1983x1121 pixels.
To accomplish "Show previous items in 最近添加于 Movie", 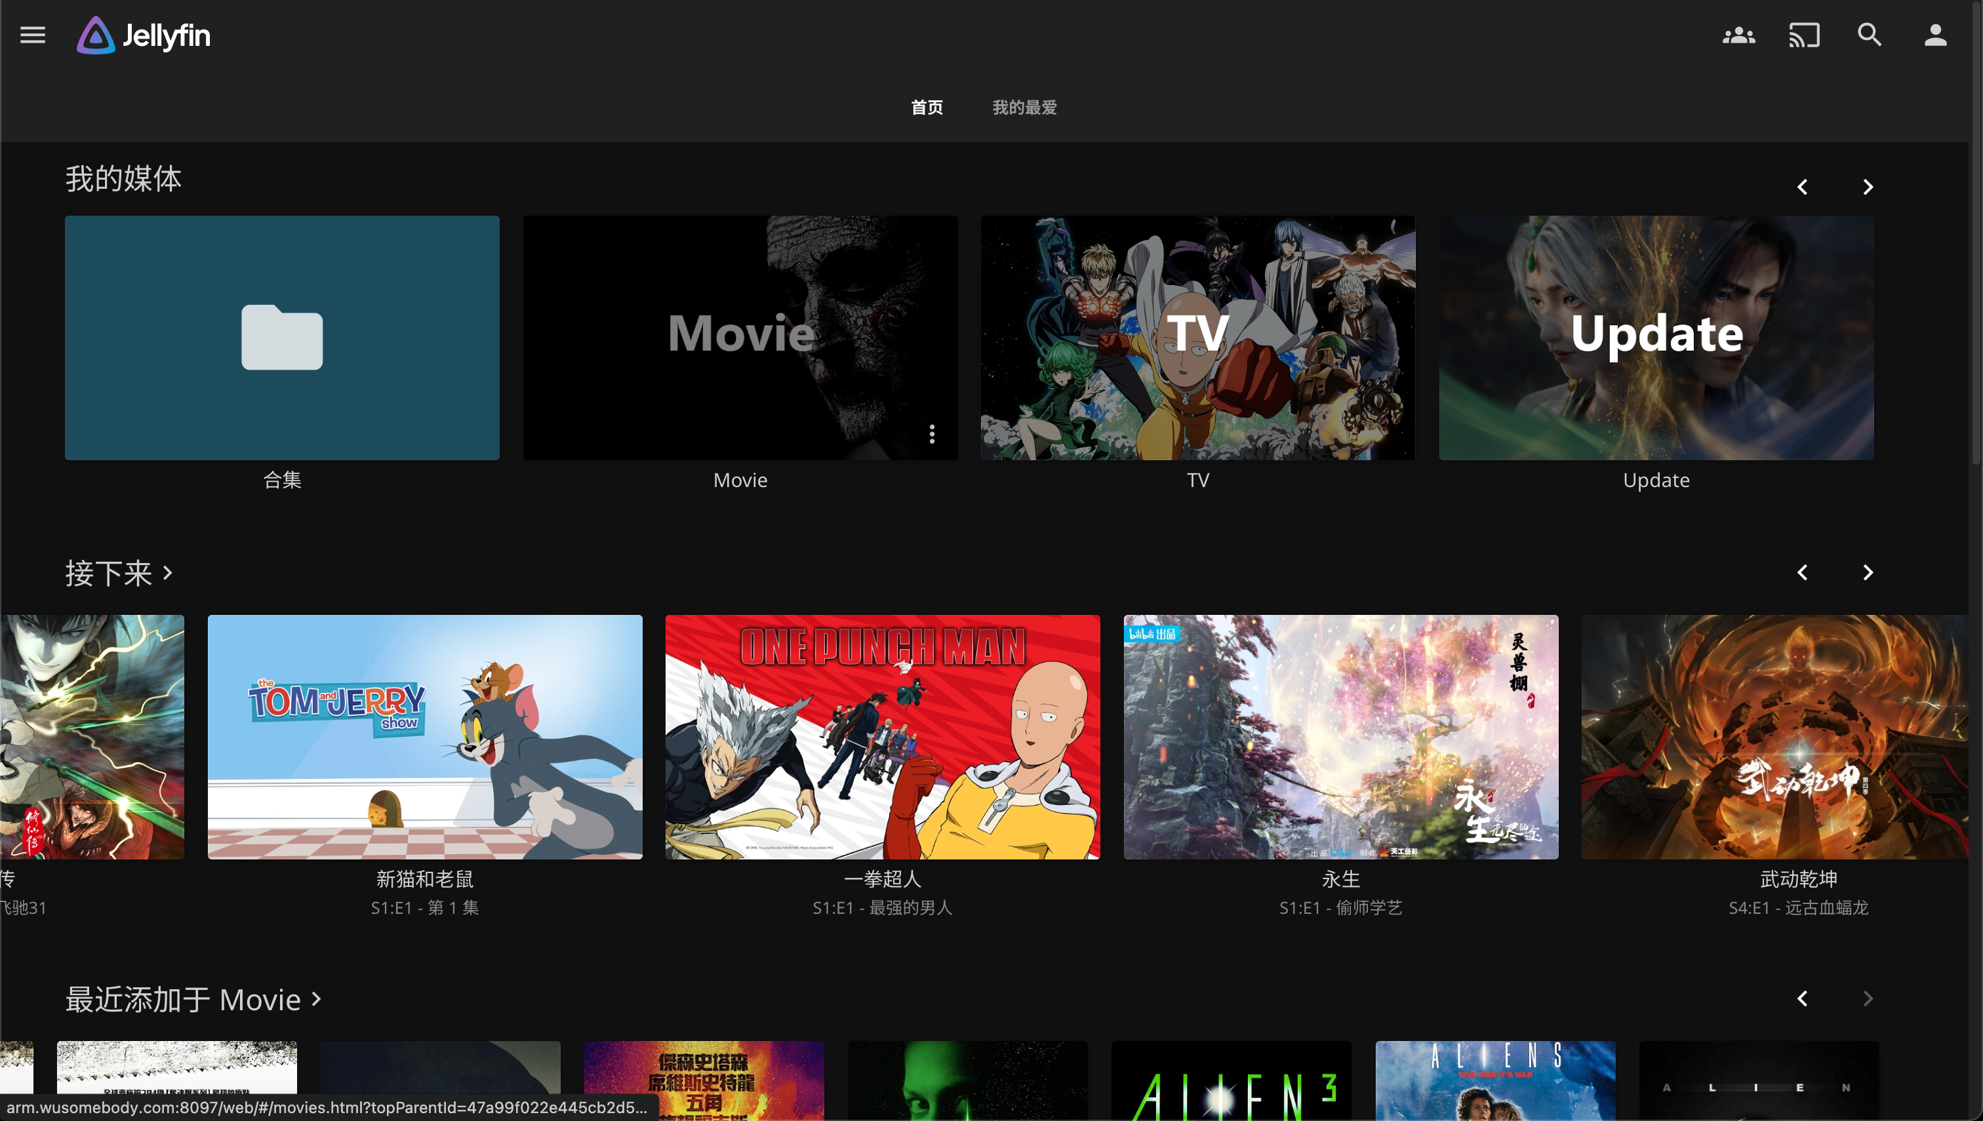I will [x=1802, y=998].
